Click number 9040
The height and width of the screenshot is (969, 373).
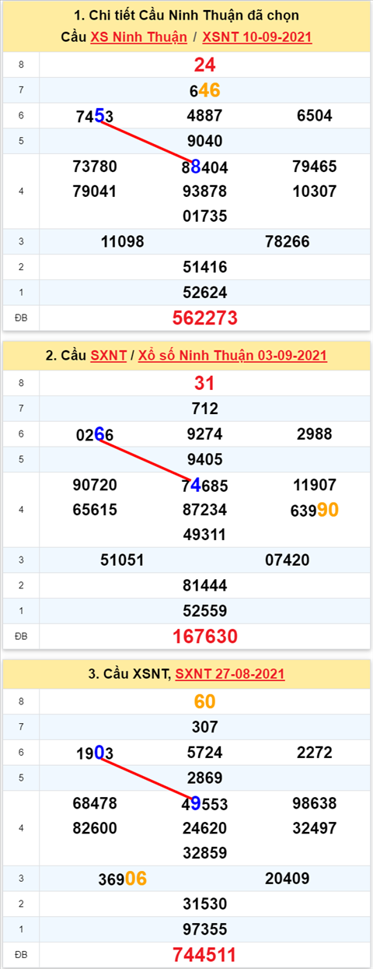[205, 141]
